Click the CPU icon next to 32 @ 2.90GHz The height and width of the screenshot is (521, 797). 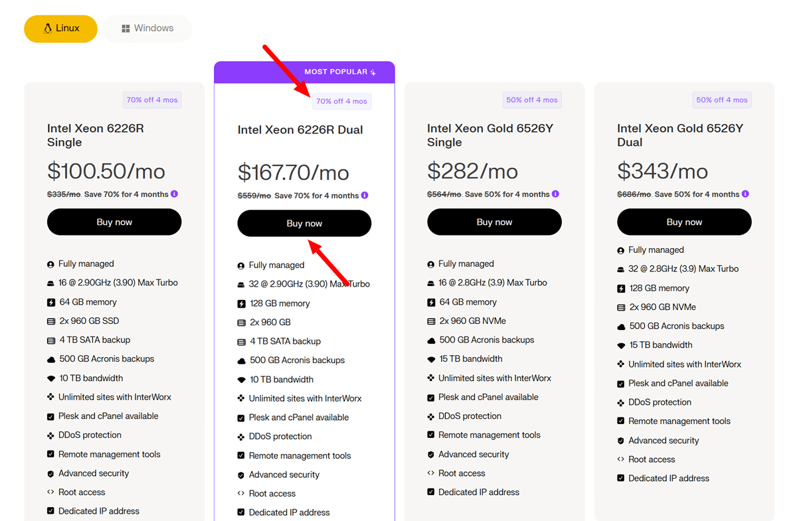coord(240,283)
